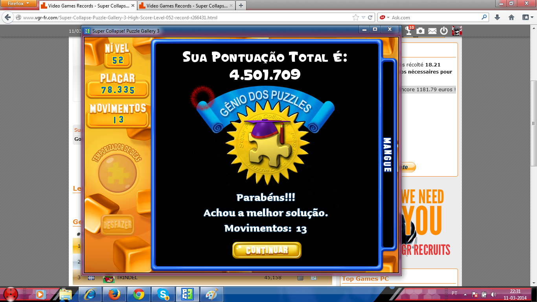Screen dimensions: 537x302
Task: Bookmark this page with star icon
Action: pos(356,17)
